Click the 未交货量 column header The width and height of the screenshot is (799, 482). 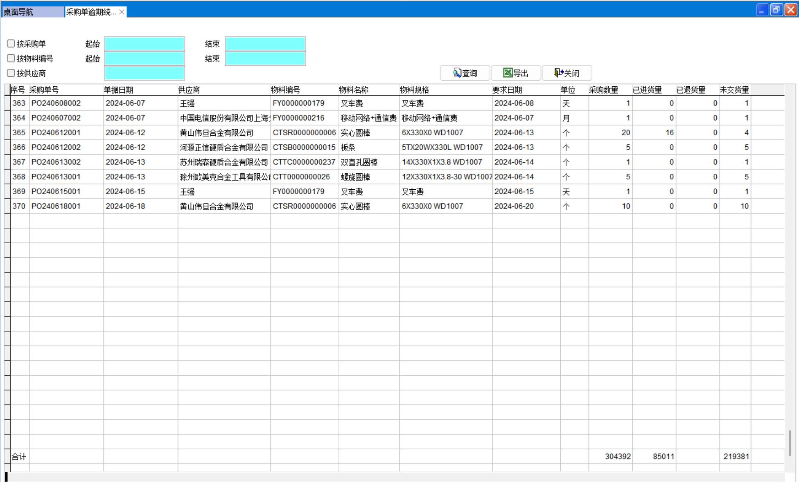click(734, 90)
